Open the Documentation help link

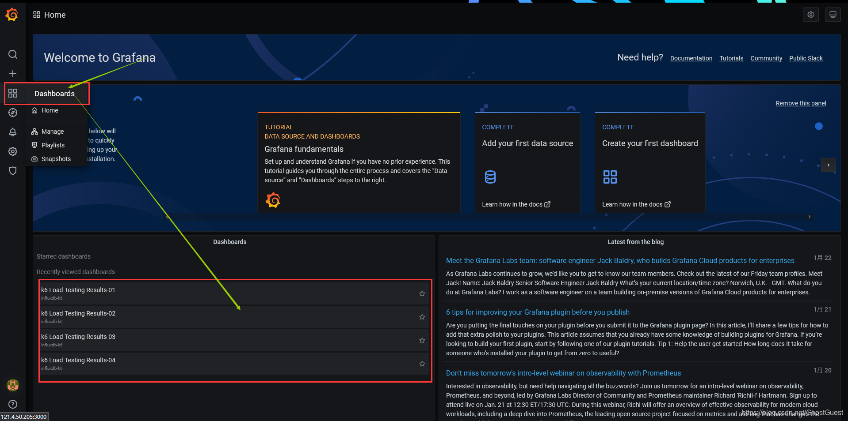point(691,58)
